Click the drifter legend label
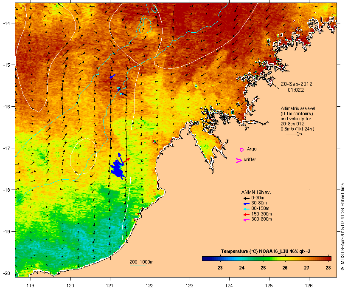Screen dimensions: 348x289 [250, 159]
